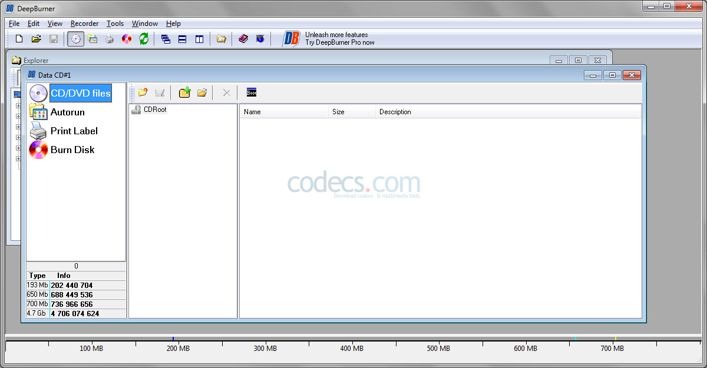Select the CDRoot tree node
The width and height of the screenshot is (707, 368).
154,110
